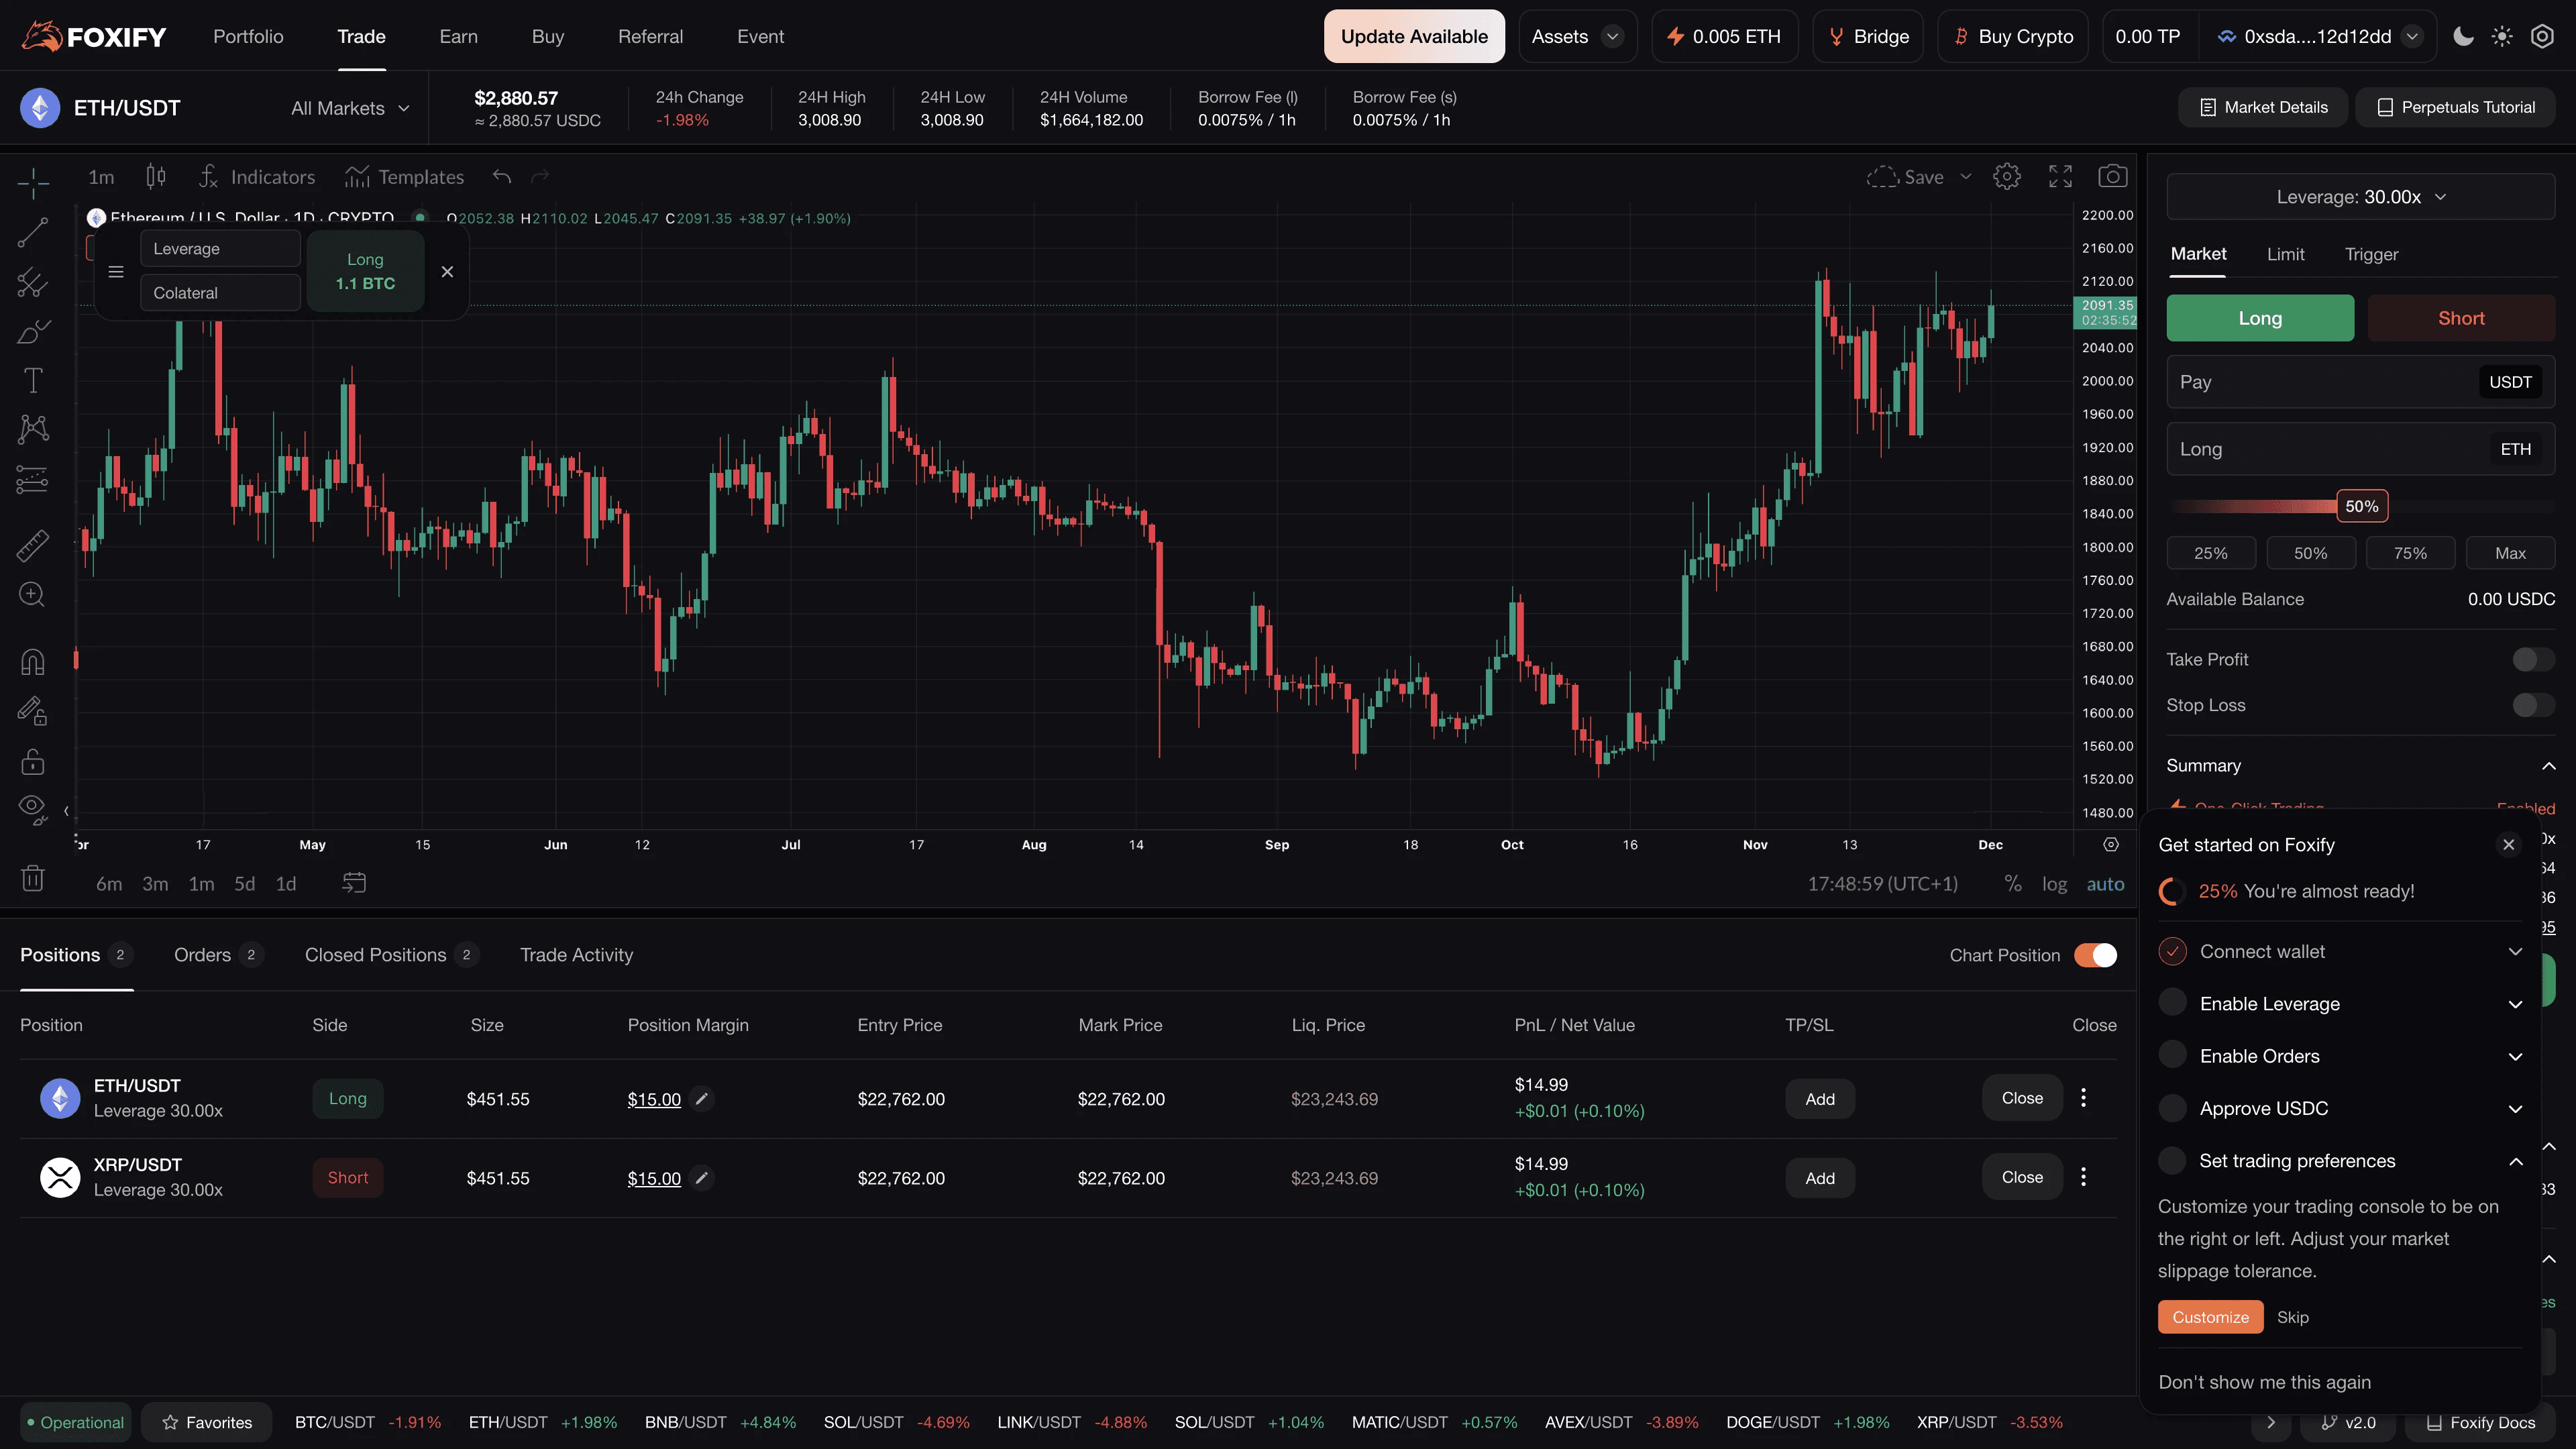The height and width of the screenshot is (1449, 2576).
Task: Turn off Chart Position toggle
Action: click(x=2095, y=955)
